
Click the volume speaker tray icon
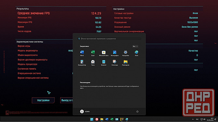pyautogui.click(x=204, y=119)
